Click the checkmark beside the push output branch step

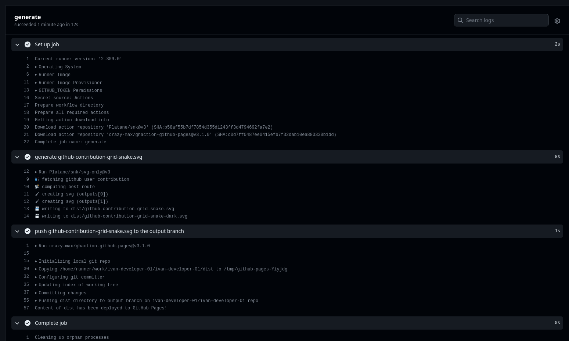click(x=28, y=231)
